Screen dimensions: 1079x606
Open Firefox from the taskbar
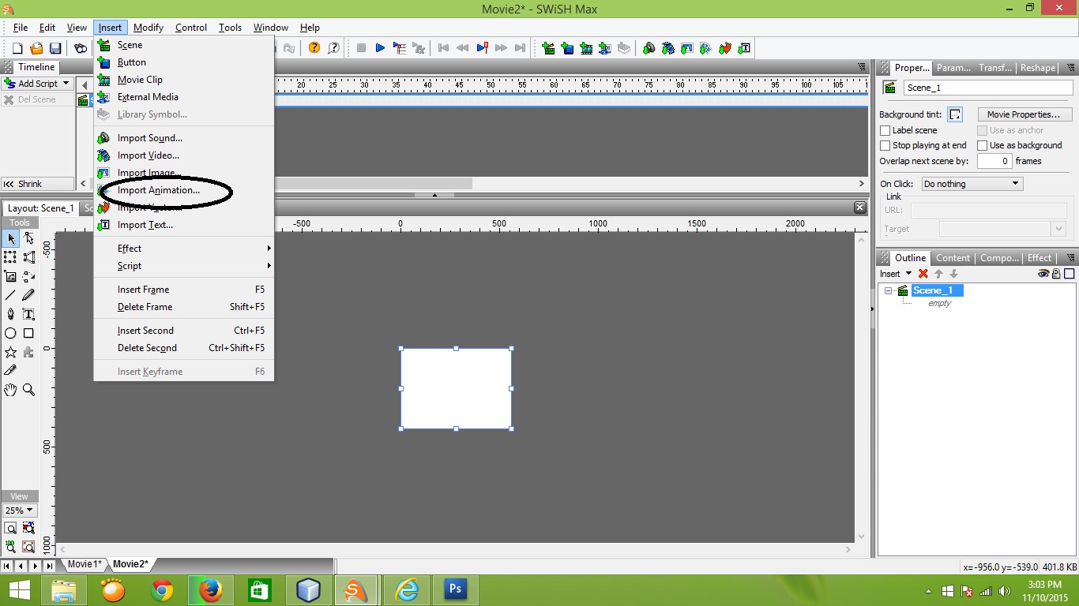point(211,590)
